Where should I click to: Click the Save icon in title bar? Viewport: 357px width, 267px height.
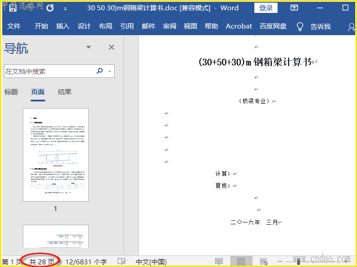[x=13, y=8]
